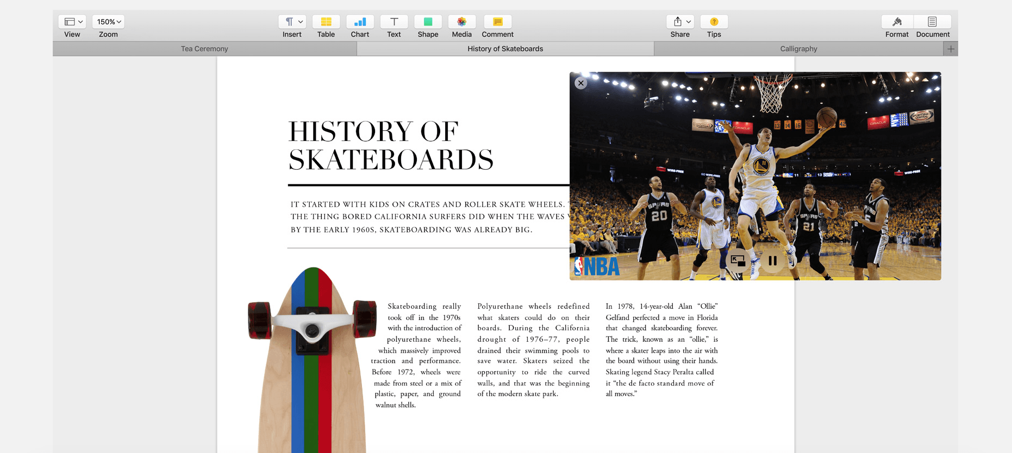1012x453 pixels.
Task: Switch to the Calligraphy tab
Action: (x=798, y=49)
